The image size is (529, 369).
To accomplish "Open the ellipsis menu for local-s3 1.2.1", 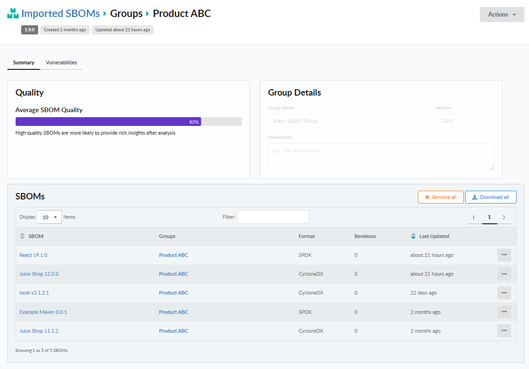I will pos(504,293).
